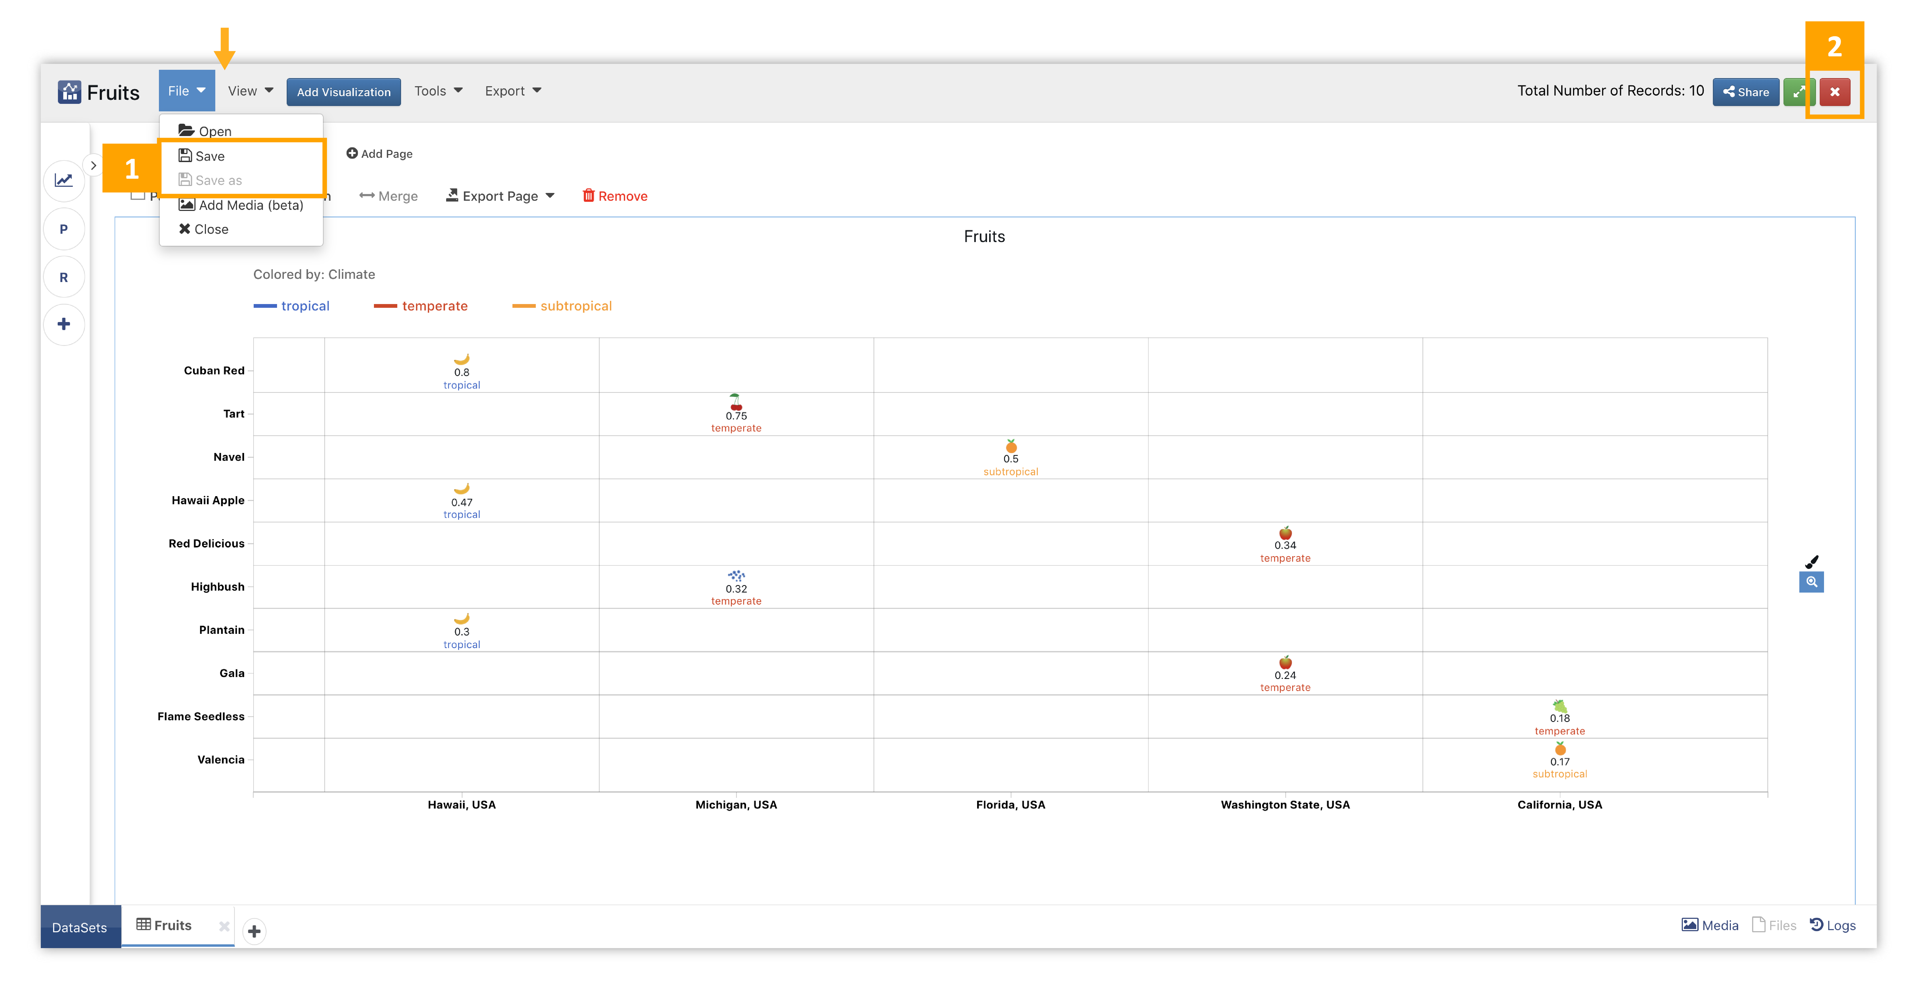Image resolution: width=1922 pixels, height=987 pixels.
Task: Click the Colored by: Climate label
Action: [x=314, y=275]
